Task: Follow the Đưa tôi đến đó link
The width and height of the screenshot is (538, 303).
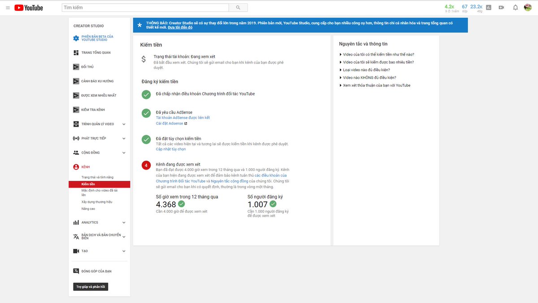Action: point(180,27)
